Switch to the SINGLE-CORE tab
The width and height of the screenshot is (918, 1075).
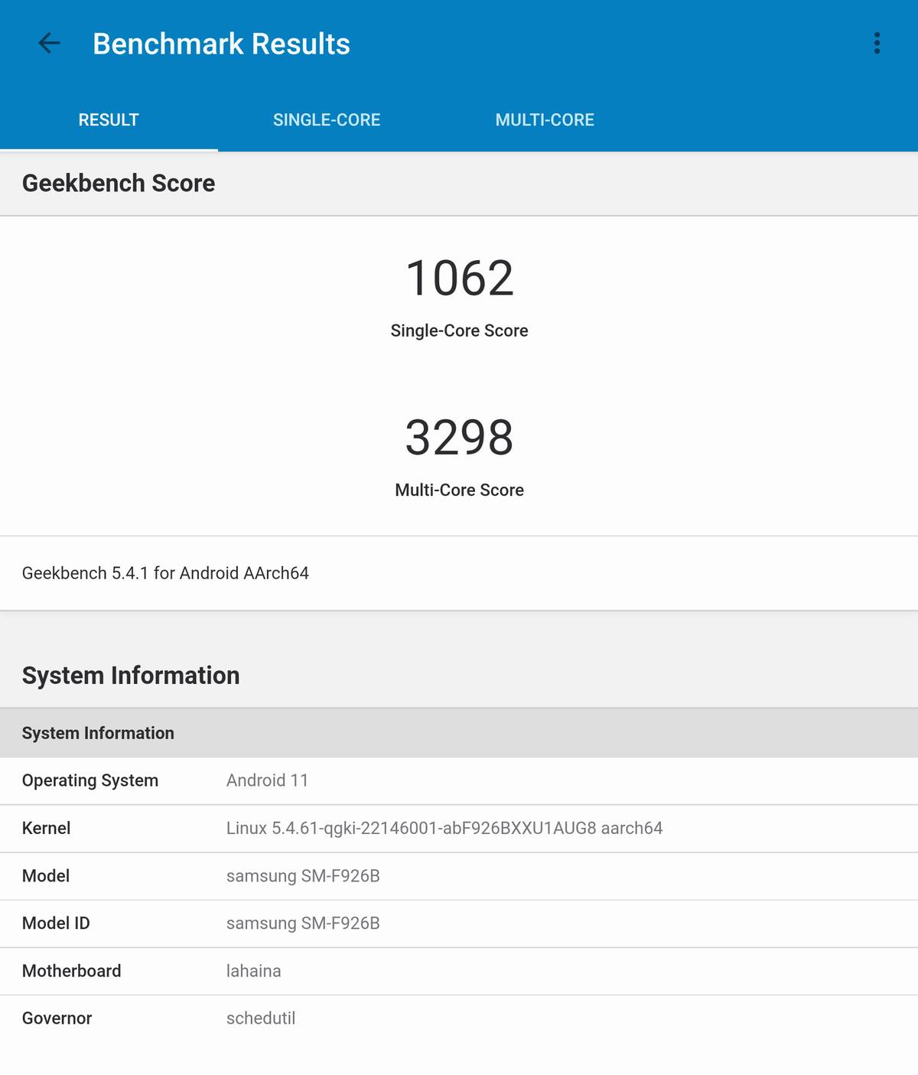pos(327,120)
